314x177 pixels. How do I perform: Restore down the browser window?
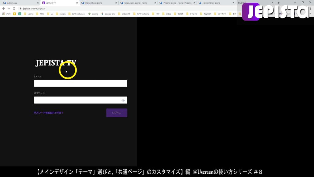[x=303, y=2]
